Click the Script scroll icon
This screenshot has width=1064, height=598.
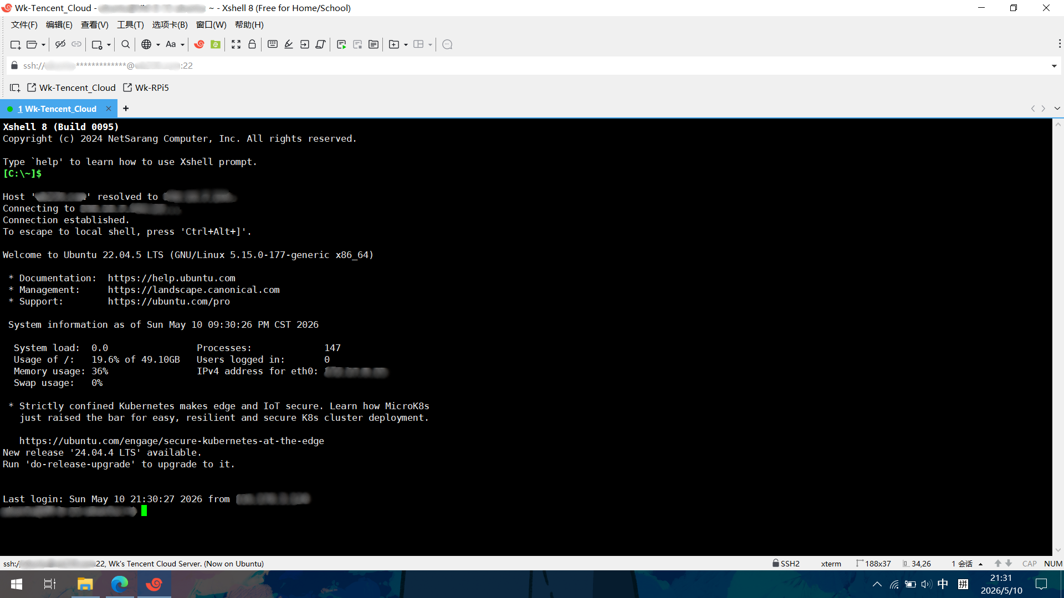tap(320, 44)
